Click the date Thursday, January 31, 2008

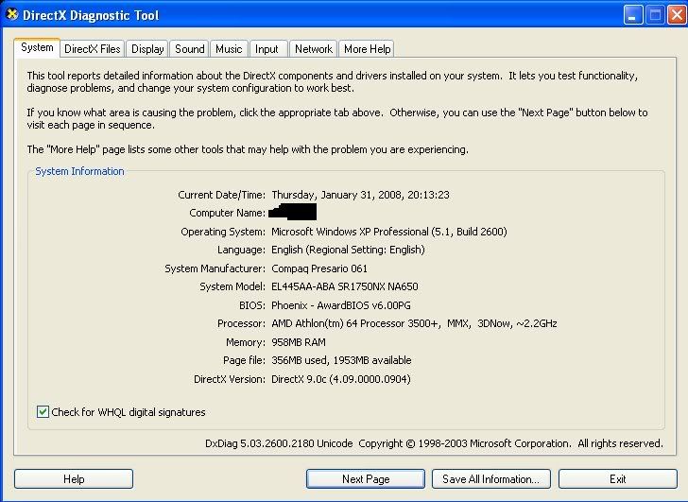336,195
